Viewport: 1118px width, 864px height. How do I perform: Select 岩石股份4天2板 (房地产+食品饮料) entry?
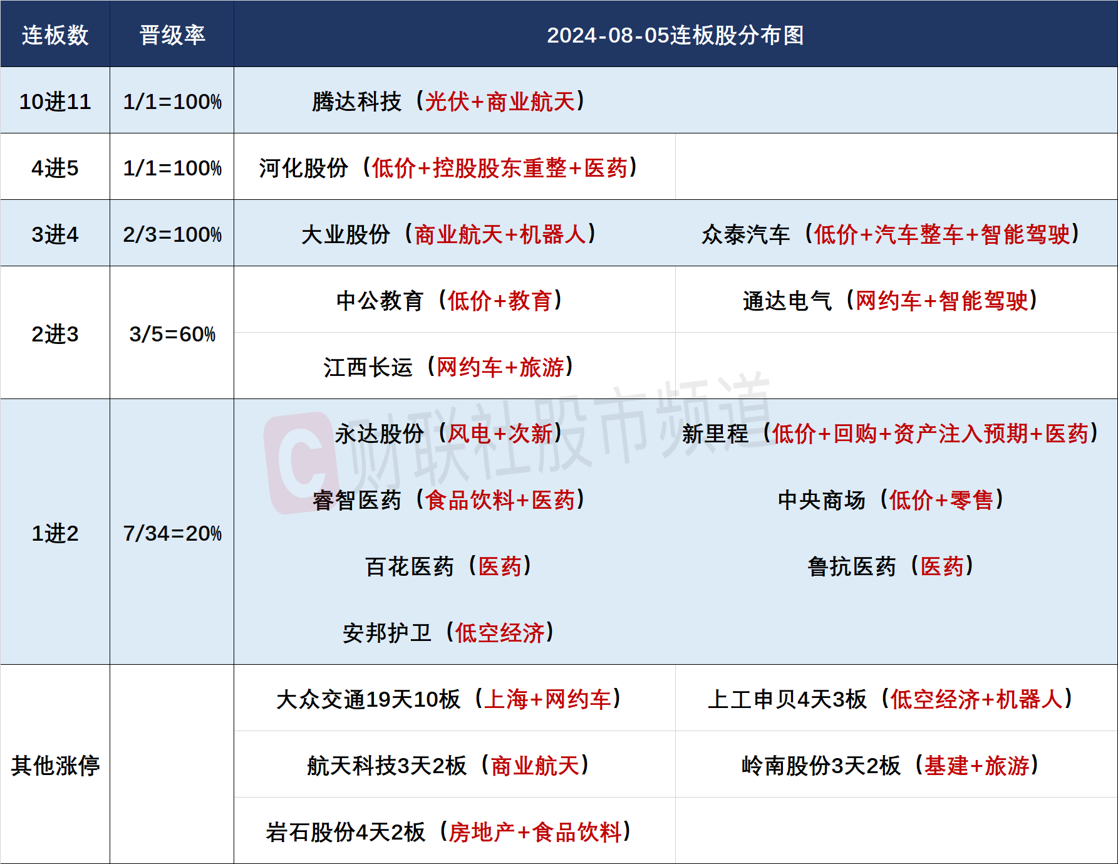(448, 832)
